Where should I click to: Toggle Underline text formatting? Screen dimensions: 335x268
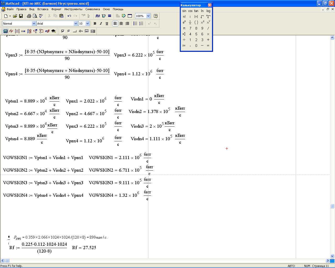[x=107, y=24]
